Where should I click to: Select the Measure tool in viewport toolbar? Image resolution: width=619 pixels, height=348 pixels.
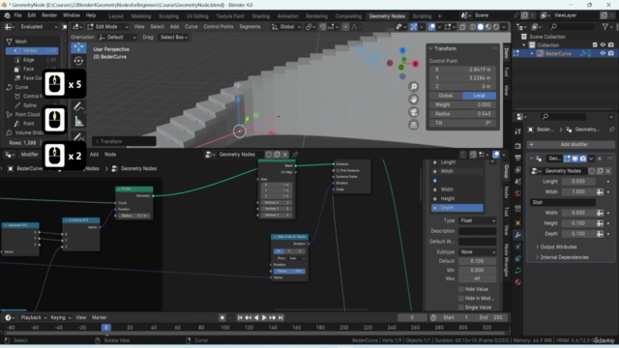point(78,122)
